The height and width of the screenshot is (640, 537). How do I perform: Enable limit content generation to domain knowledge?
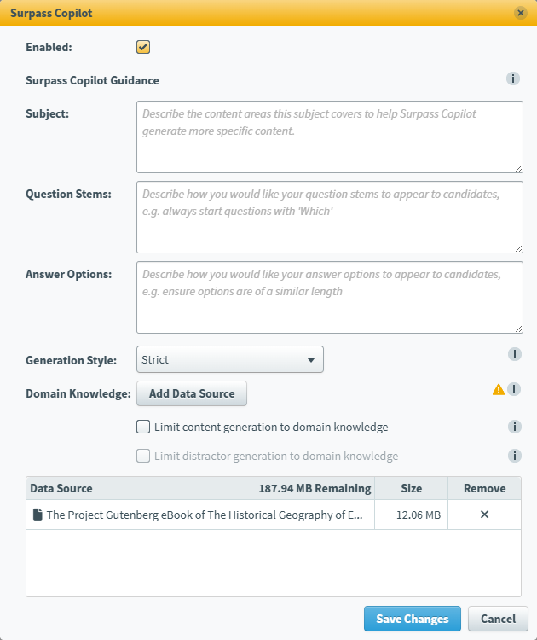pyautogui.click(x=143, y=427)
